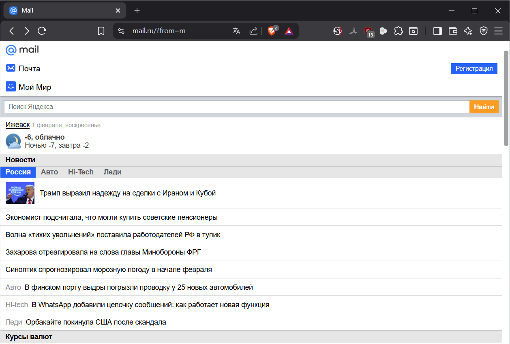Click the share page icon
Screen dimensions: 510x344
coord(253,31)
